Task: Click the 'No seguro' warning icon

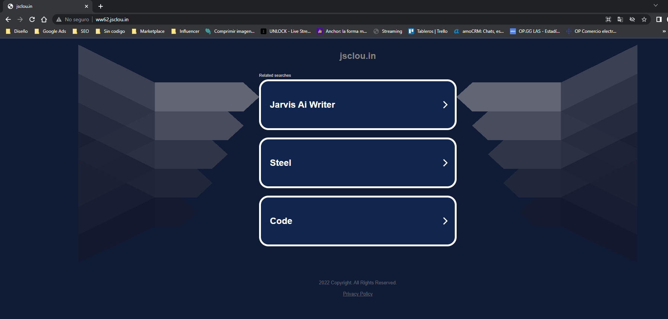Action: point(59,19)
